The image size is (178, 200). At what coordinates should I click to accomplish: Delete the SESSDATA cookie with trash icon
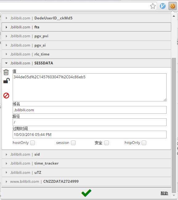point(6,72)
